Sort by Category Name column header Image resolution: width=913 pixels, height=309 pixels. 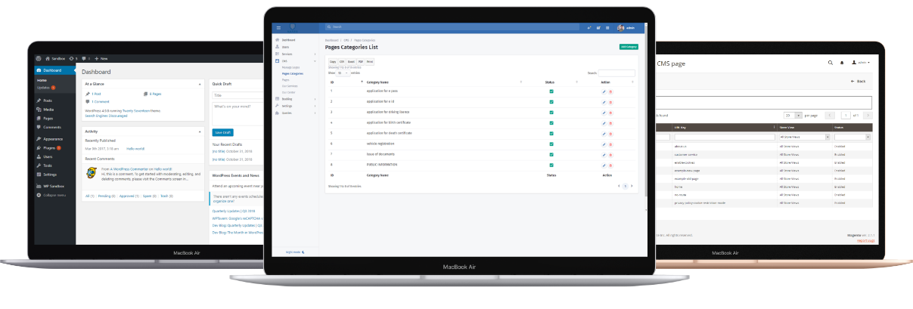[377, 82]
